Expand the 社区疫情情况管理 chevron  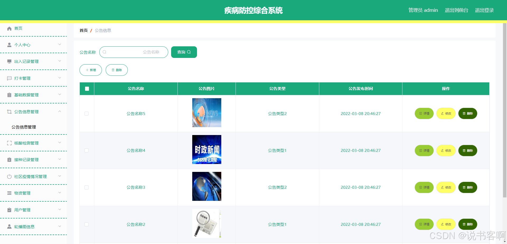[60, 176]
